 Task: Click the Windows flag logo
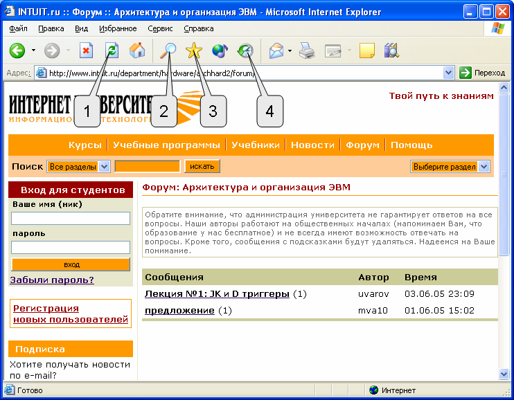click(497, 28)
